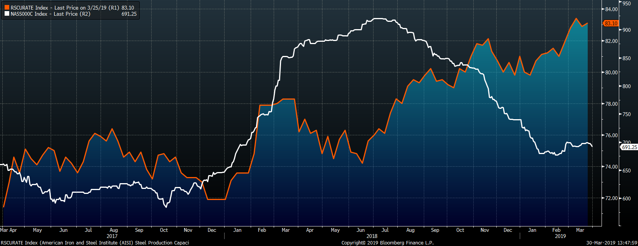
Task: Click the RSCURATE Index description footer text
Action: [95, 243]
